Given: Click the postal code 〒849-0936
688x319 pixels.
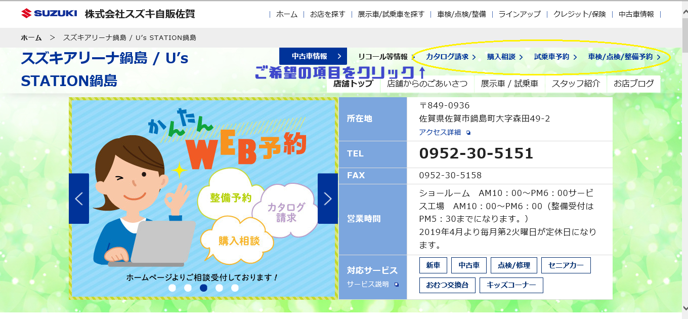Looking at the screenshot, I should pos(445,105).
